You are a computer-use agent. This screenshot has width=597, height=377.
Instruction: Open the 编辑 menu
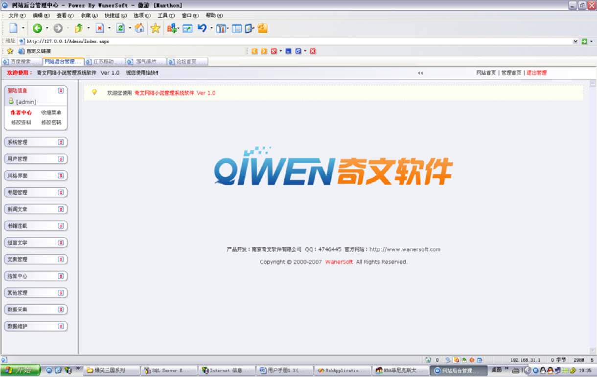coord(41,16)
